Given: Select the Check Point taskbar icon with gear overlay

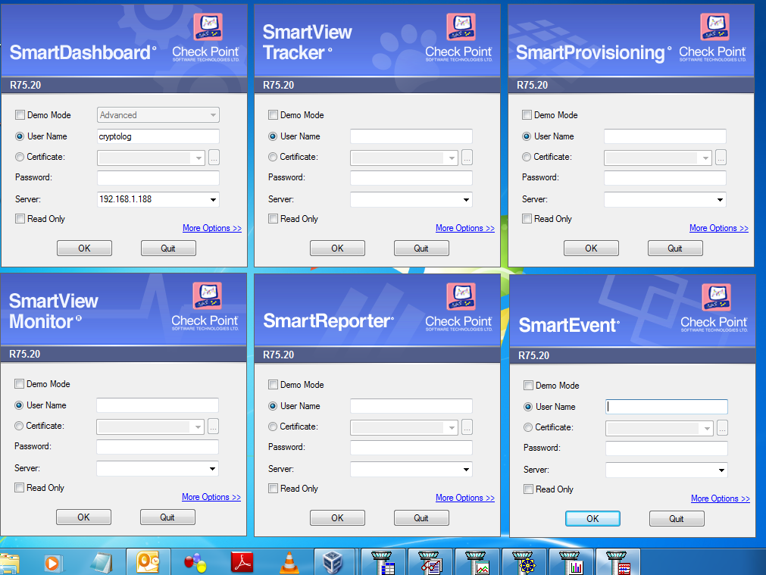Looking at the screenshot, I should (524, 562).
